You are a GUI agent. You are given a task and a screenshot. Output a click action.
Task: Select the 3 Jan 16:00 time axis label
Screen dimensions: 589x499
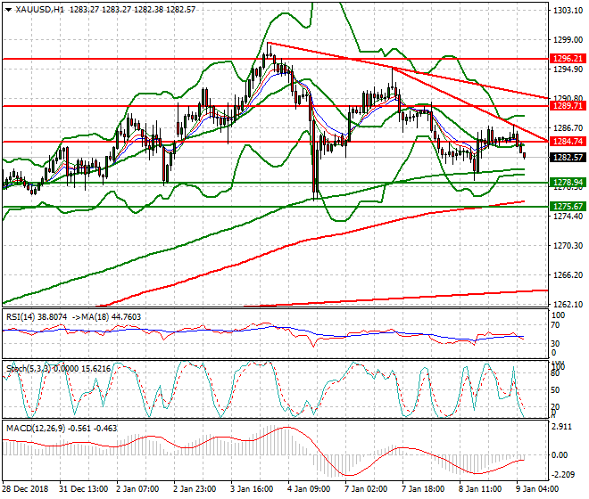[252, 489]
